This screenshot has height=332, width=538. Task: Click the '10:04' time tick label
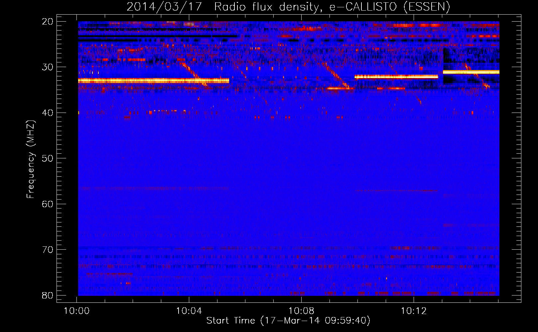click(x=189, y=311)
